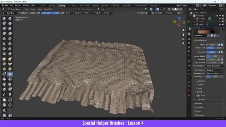Image resolution: width=226 pixels, height=127 pixels.
Task: Toggle viewport X-ray mode
Action: coord(169,9)
